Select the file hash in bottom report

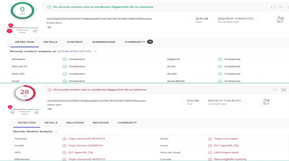[96, 101]
